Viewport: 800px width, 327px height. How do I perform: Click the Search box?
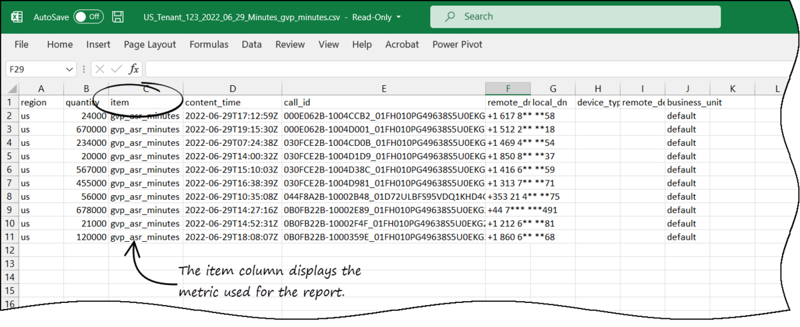point(575,17)
